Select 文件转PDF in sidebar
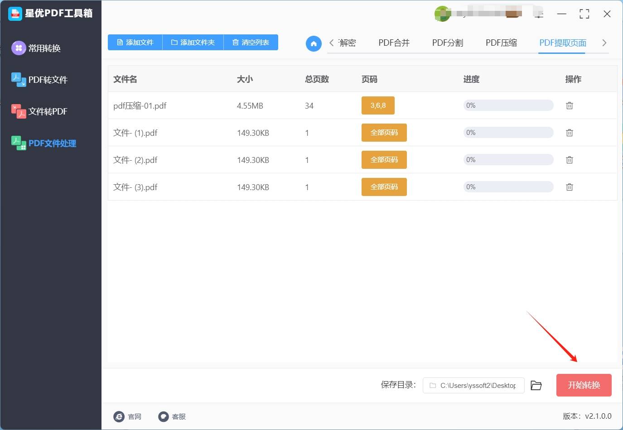 click(x=48, y=111)
